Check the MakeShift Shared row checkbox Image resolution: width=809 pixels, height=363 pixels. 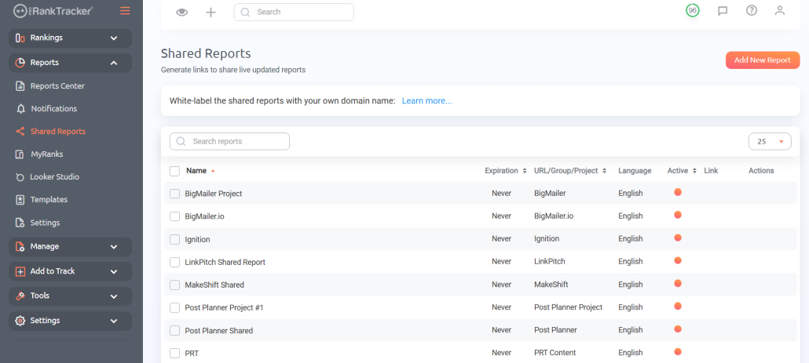[x=175, y=285]
